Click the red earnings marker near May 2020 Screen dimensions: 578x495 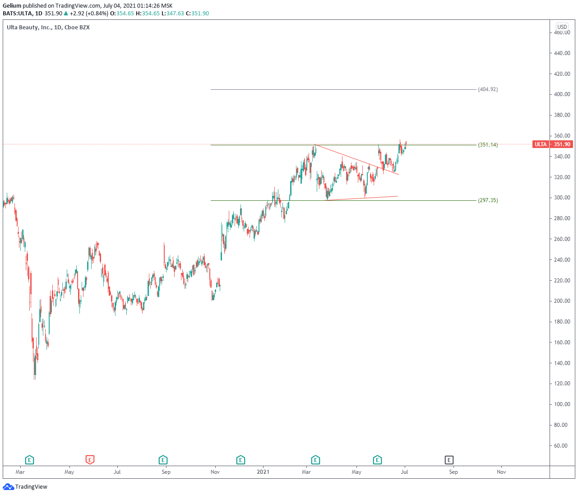[90, 460]
